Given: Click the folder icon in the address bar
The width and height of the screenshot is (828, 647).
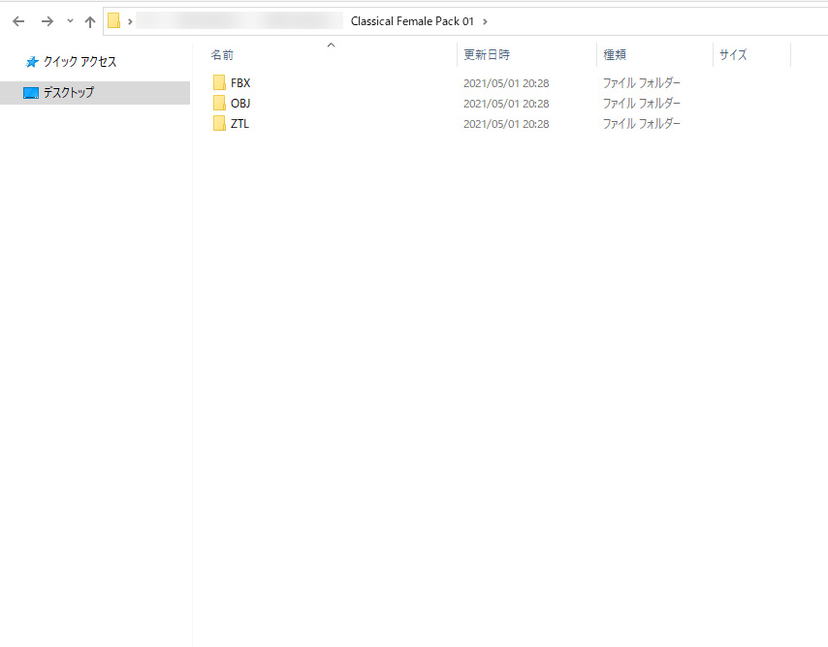Looking at the screenshot, I should 114,21.
